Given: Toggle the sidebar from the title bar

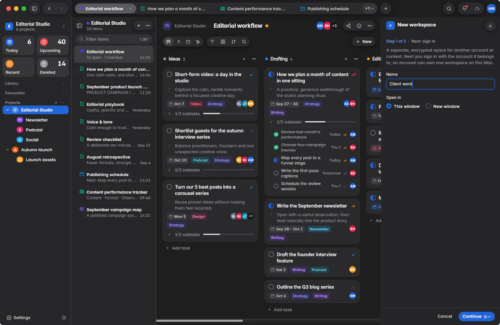Looking at the screenshot, I should pyautogui.click(x=34, y=9).
